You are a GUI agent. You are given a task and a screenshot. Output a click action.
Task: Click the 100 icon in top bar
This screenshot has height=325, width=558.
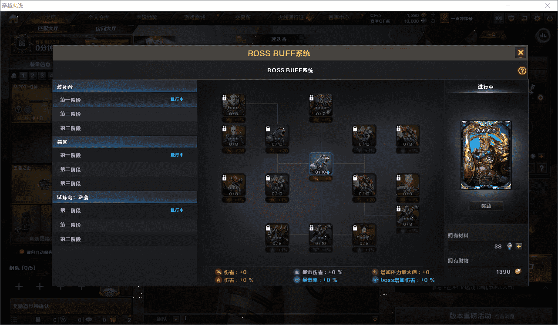click(x=498, y=18)
